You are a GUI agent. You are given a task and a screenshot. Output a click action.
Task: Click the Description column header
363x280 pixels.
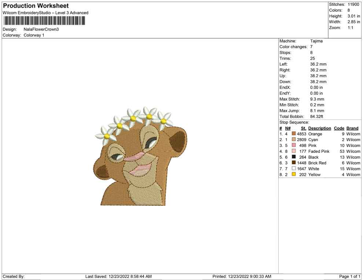click(x=319, y=128)
